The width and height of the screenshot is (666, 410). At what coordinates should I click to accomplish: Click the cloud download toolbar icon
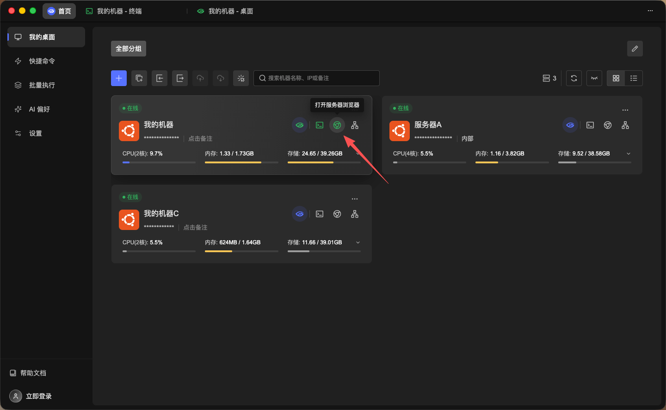click(x=221, y=78)
